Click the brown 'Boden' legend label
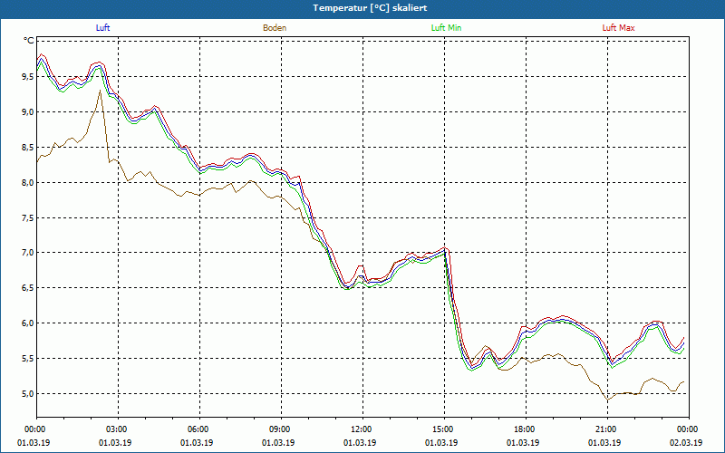Screen dimensions: 725x453 275,28
